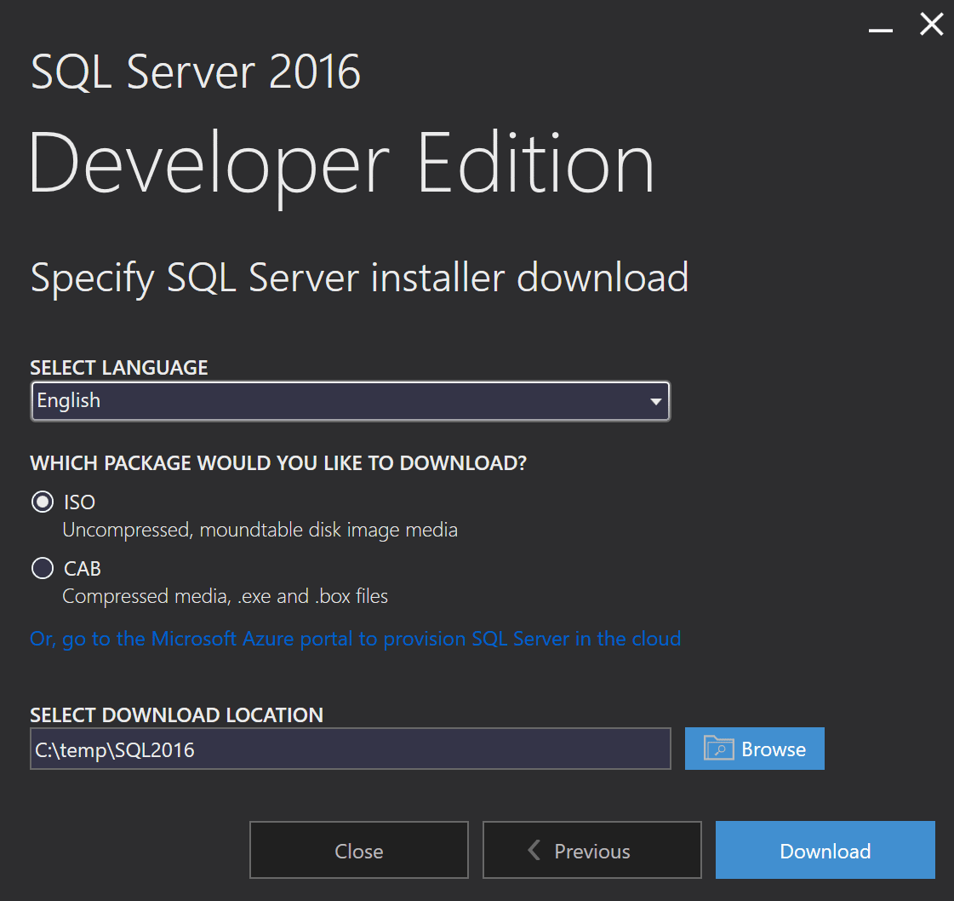954x901 pixels.
Task: Click 'WHICH PACKAGE WOULD YOU LIKE TO DOWNLOAD?' heading
Action: tap(278, 463)
